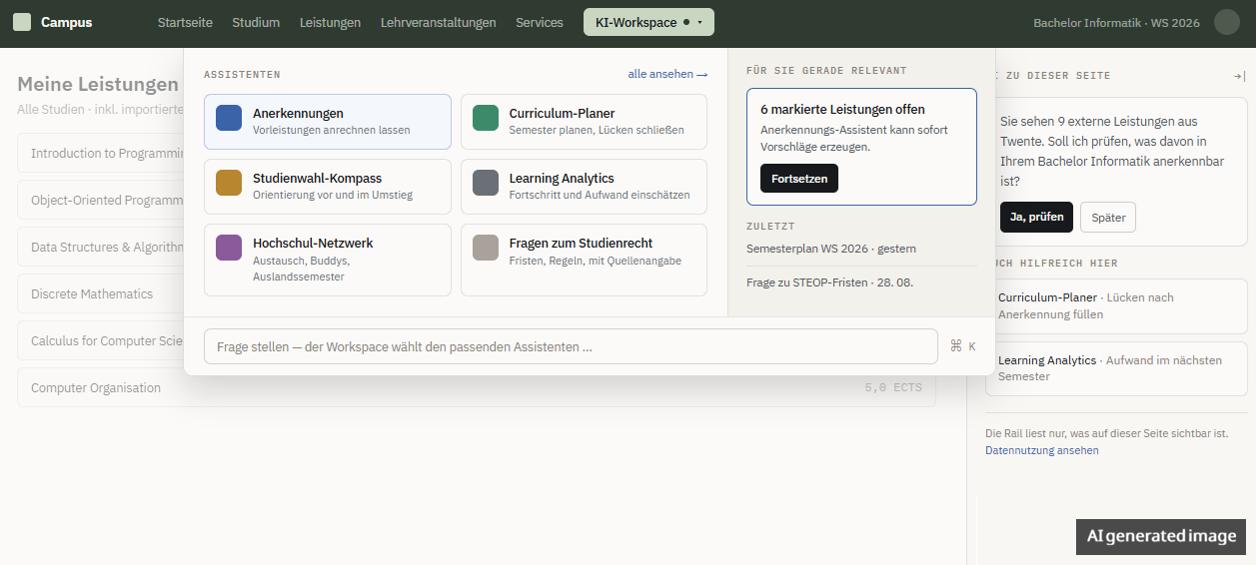Click the blue Anerkennungen assistant icon
The image size is (1256, 565).
[229, 118]
